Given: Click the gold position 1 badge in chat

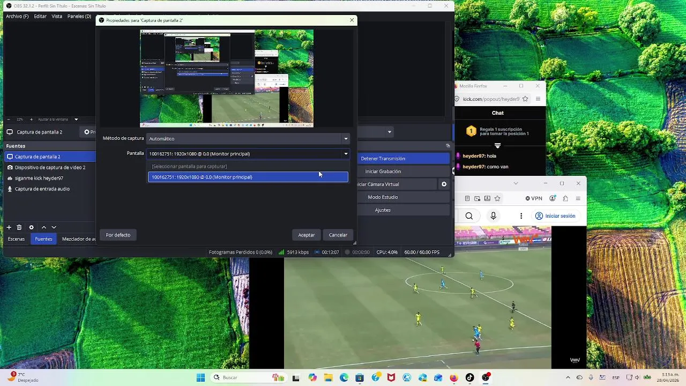Looking at the screenshot, I should click(x=471, y=131).
